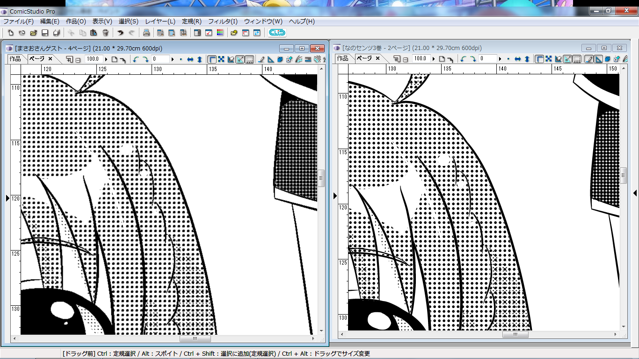
Task: Switch to 作品 tab in left window
Action: [x=15, y=59]
